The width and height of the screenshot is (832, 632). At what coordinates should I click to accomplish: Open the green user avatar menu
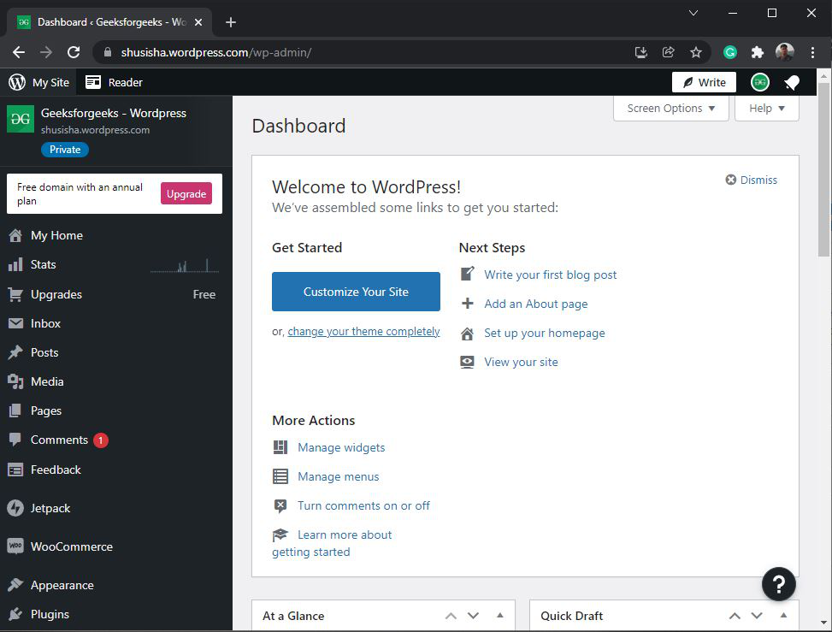(x=760, y=82)
